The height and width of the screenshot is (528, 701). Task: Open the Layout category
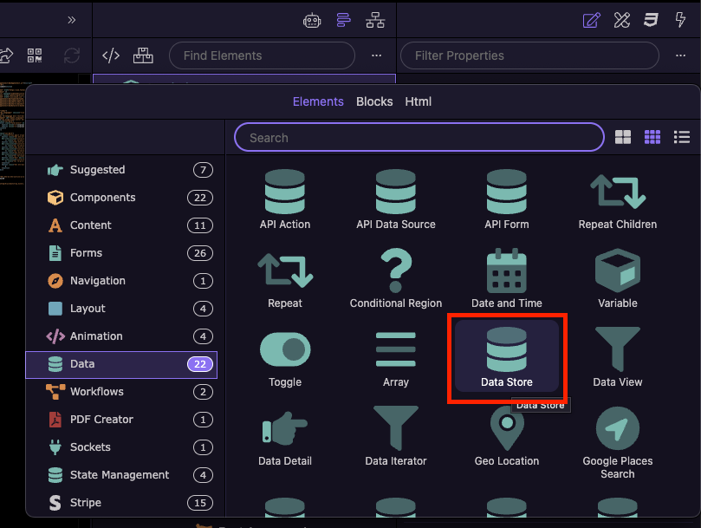[x=121, y=309]
